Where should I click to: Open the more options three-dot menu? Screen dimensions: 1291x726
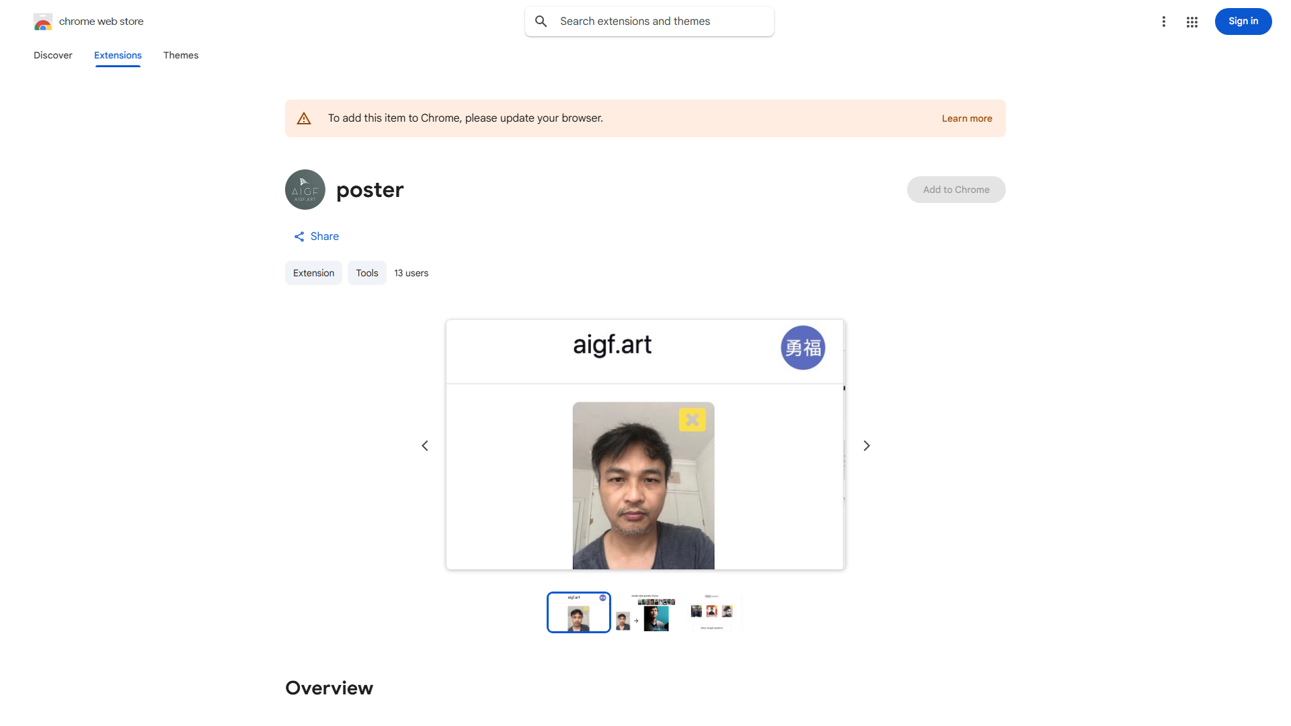1164,21
